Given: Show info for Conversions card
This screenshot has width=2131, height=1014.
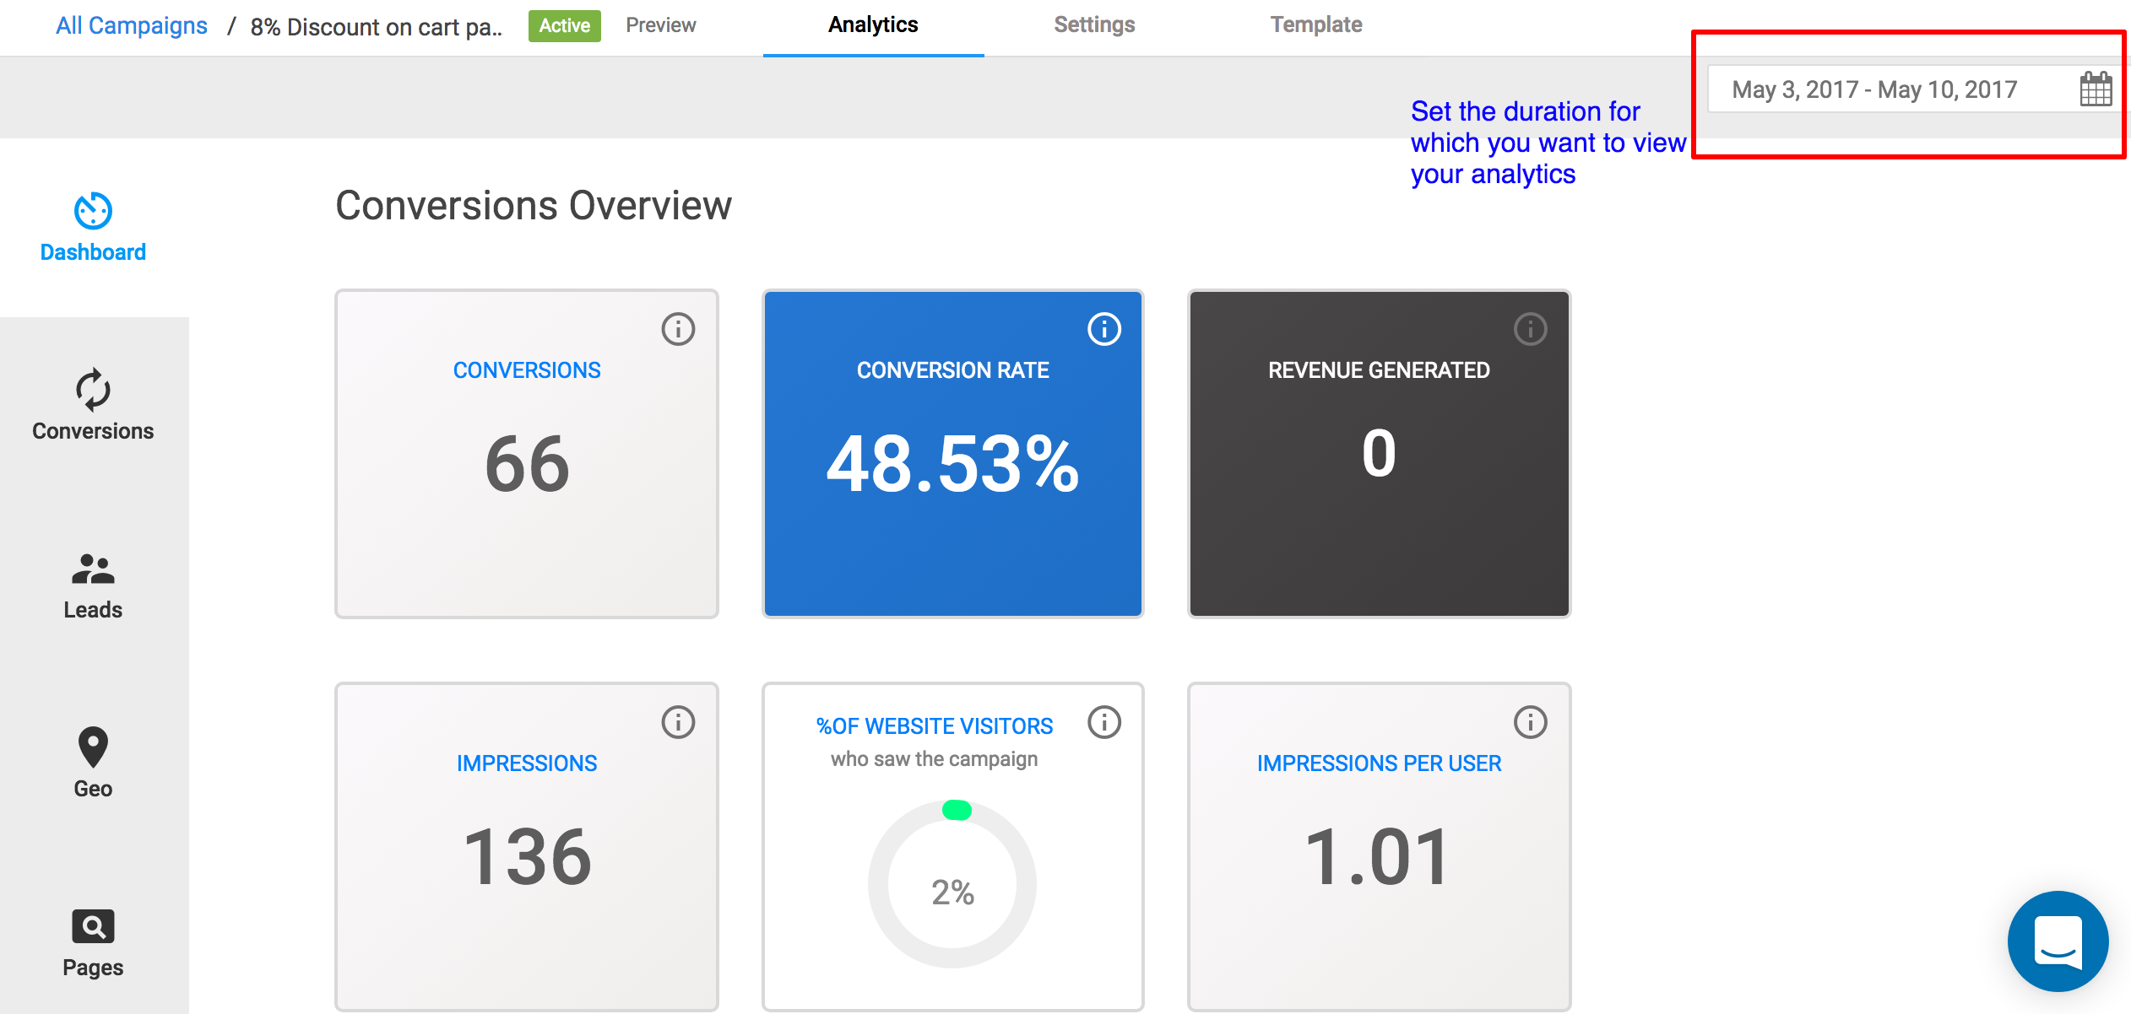Looking at the screenshot, I should click(x=678, y=329).
